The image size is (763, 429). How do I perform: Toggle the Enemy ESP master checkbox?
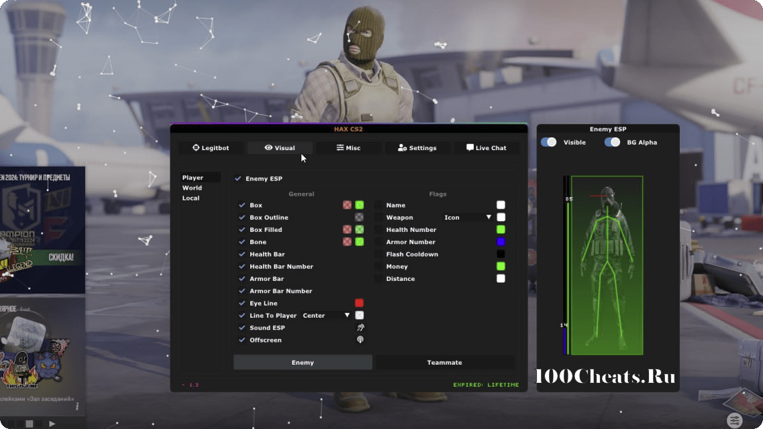[x=238, y=178]
